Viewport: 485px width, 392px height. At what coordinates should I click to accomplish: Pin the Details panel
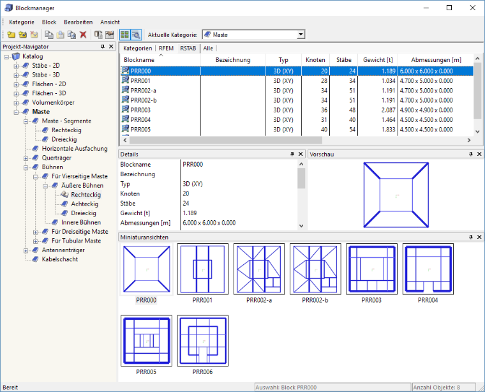point(292,154)
